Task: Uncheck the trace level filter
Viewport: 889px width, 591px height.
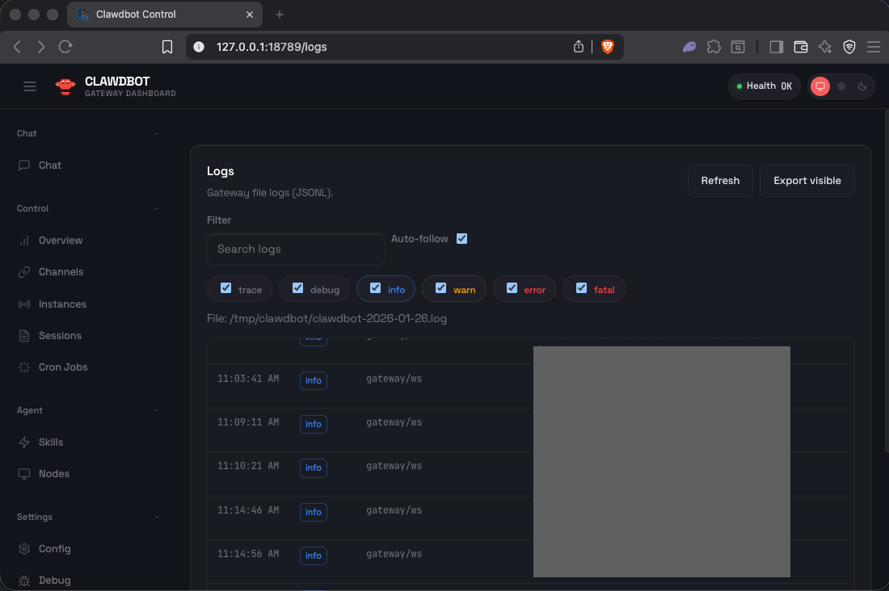Action: [225, 288]
